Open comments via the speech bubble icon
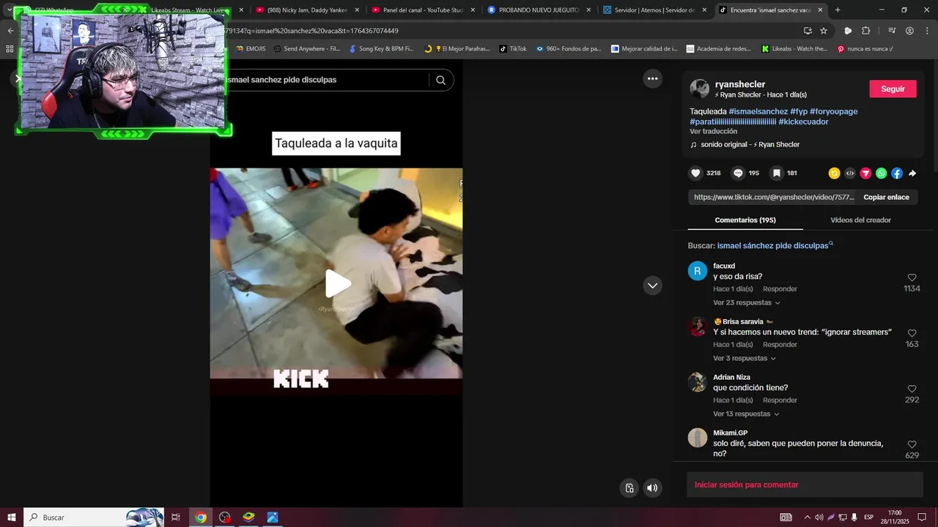The image size is (938, 527). 738,173
